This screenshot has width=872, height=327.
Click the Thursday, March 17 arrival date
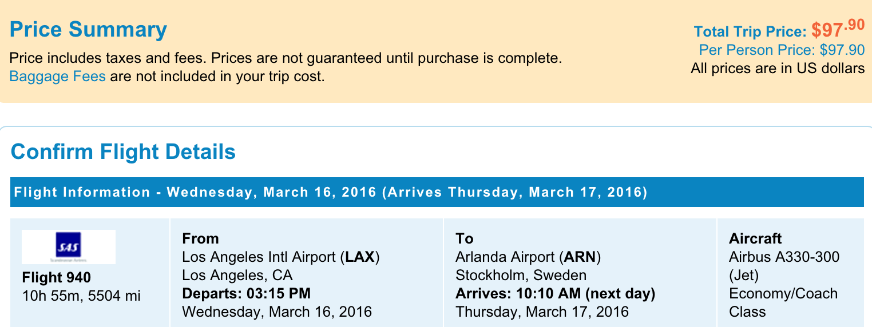pyautogui.click(x=541, y=312)
